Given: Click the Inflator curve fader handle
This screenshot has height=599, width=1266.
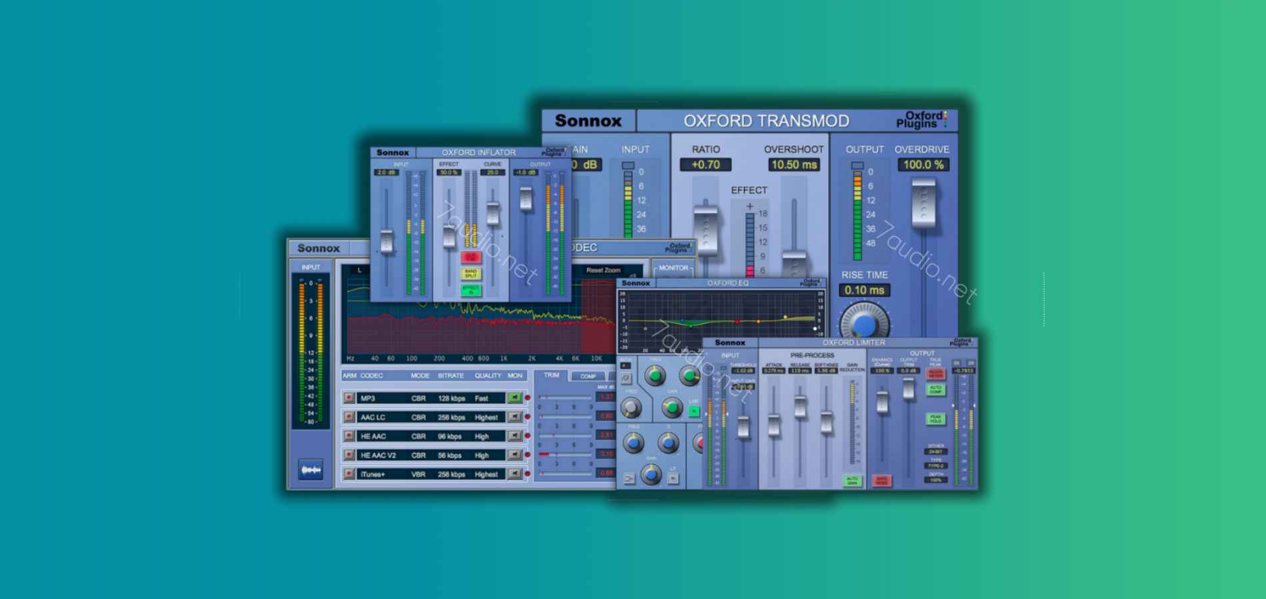Looking at the screenshot, I should pos(493,213).
